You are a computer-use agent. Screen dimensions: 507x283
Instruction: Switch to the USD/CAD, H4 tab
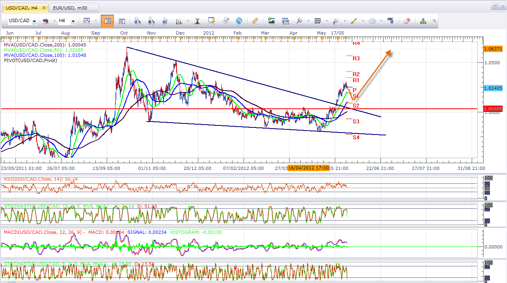click(25, 7)
